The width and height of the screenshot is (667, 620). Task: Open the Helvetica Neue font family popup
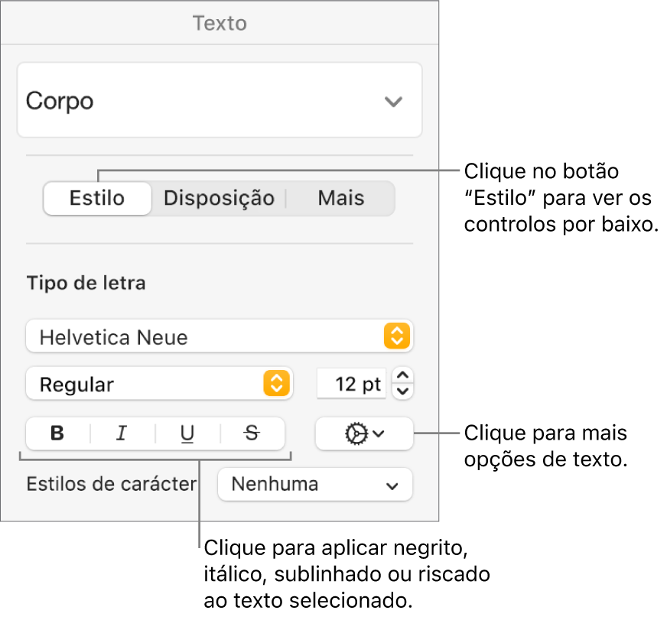click(x=220, y=336)
